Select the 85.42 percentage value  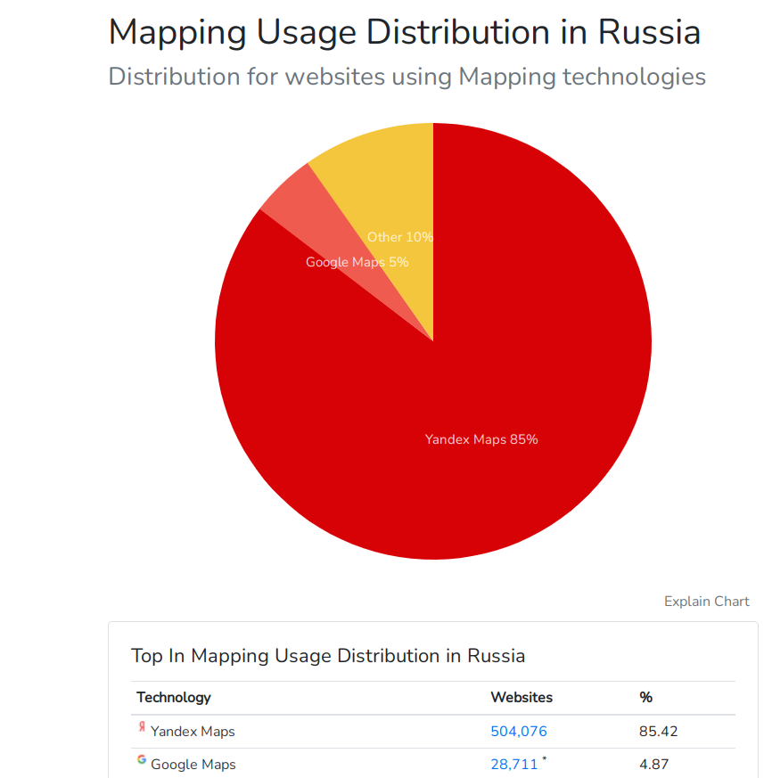(658, 732)
